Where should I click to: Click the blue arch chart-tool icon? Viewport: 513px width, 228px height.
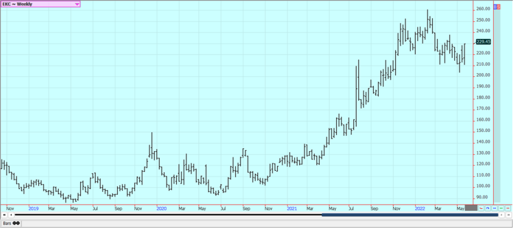pos(488,207)
